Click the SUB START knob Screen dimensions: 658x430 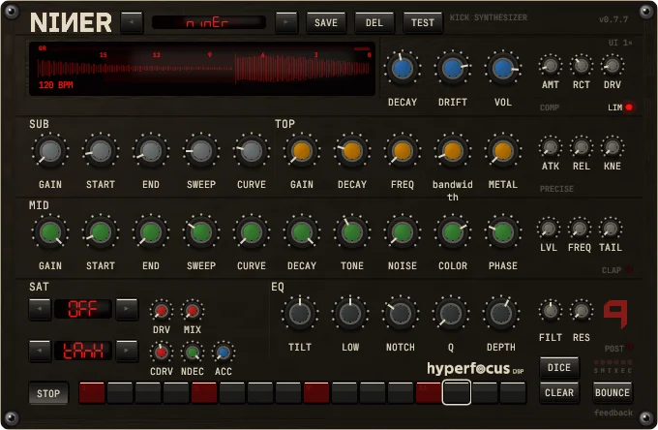(x=101, y=151)
